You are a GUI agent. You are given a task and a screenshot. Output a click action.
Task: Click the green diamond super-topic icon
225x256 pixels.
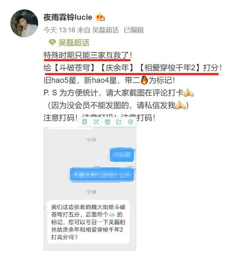[52, 42]
